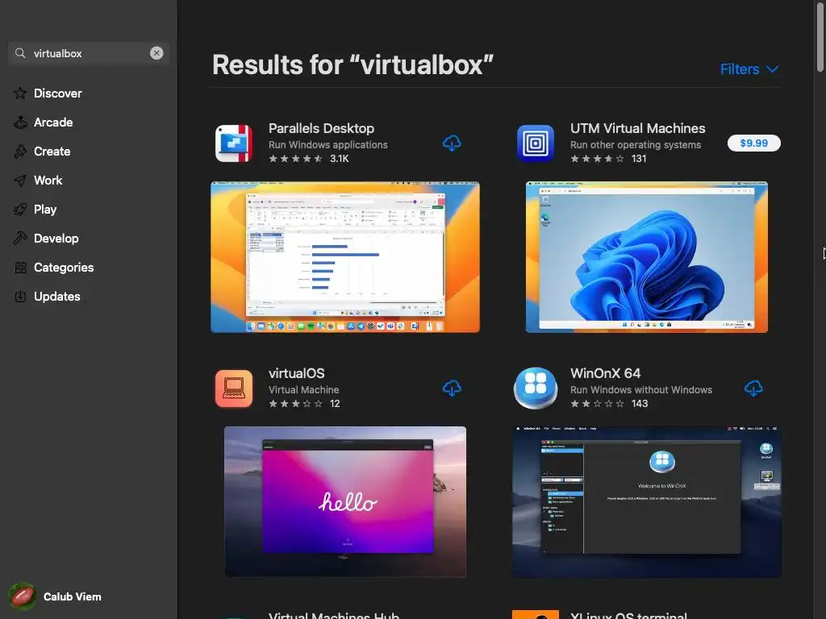Open the UTM Windows 11 screenshot preview
The image size is (826, 619).
647,257
